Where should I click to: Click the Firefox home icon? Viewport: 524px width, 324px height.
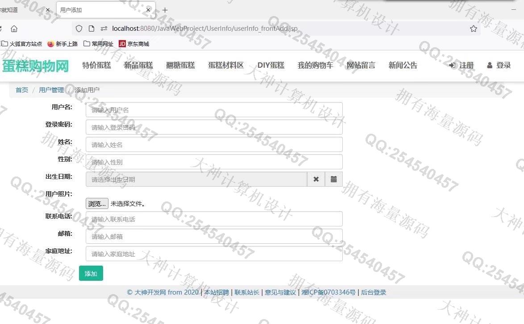14,29
